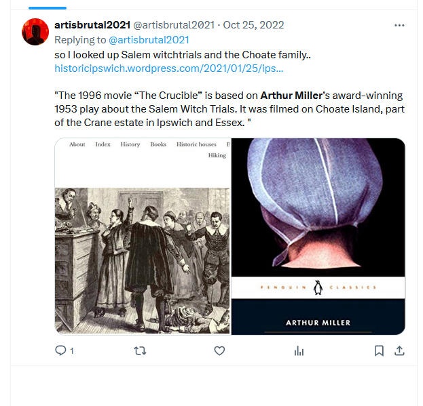Screen dimensions: 423x406
Task: Click the Penguin Classics logo on cover
Action: coord(318,287)
